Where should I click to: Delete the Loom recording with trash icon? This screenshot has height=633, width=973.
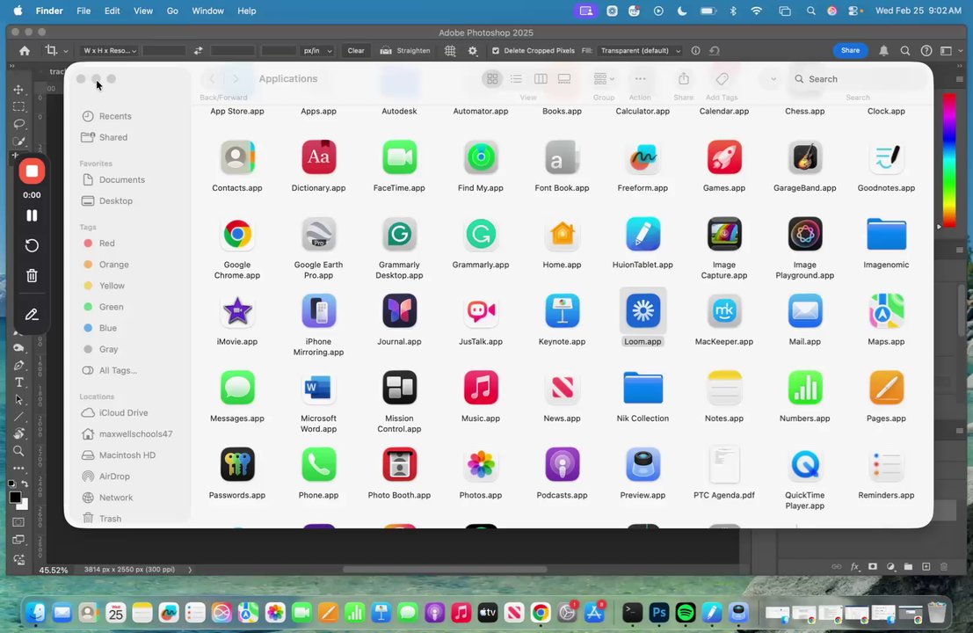pyautogui.click(x=32, y=275)
